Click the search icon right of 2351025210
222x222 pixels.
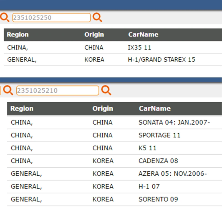[x=106, y=90]
